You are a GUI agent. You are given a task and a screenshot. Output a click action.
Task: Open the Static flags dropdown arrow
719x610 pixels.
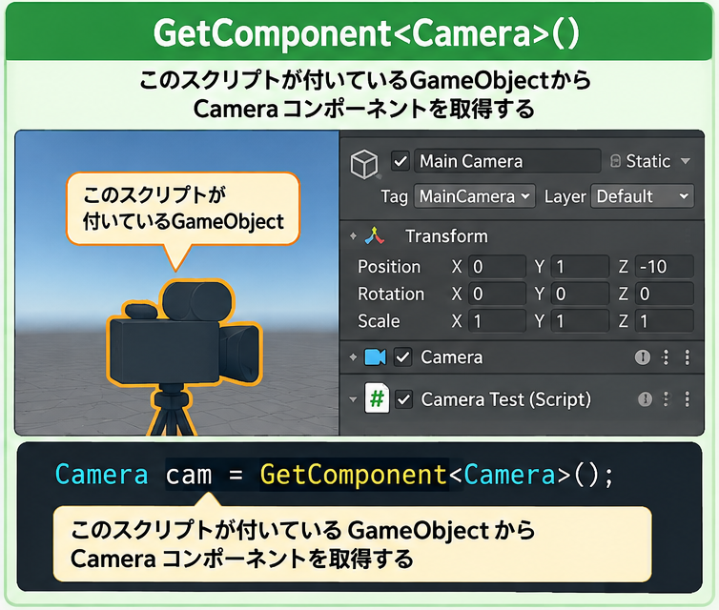click(x=686, y=161)
